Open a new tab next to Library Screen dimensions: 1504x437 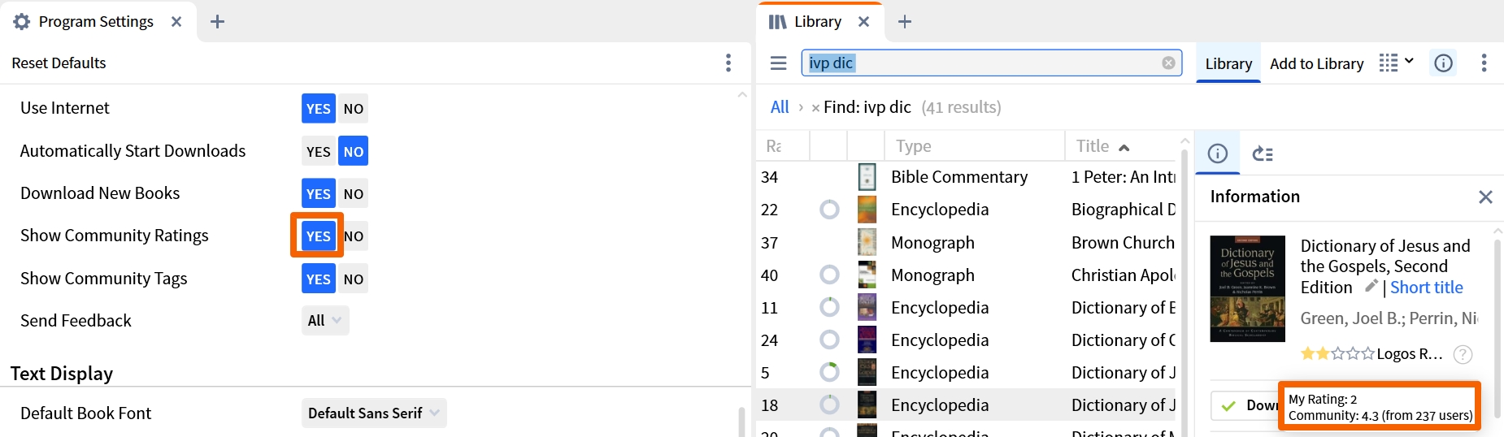(x=905, y=22)
